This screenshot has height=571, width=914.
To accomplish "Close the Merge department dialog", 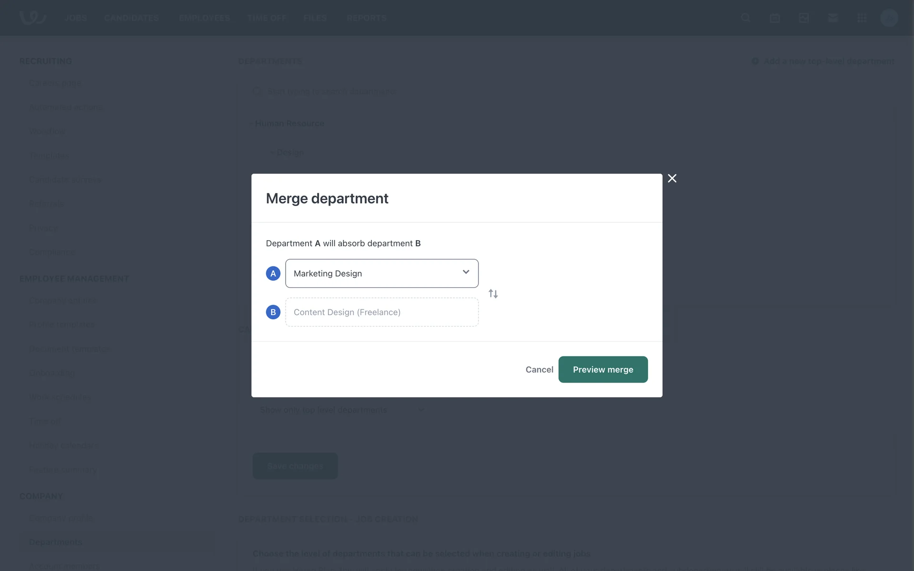I will [x=672, y=178].
